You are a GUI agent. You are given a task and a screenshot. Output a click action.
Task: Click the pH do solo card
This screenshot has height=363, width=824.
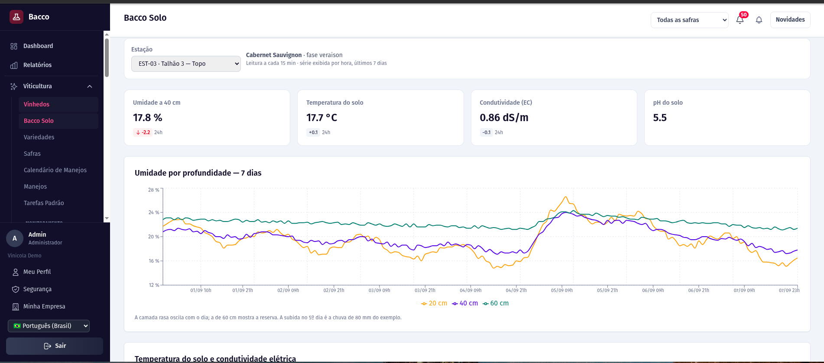[727, 118]
